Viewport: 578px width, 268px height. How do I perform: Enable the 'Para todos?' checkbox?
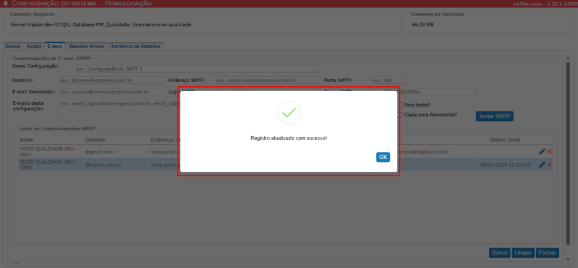point(400,105)
